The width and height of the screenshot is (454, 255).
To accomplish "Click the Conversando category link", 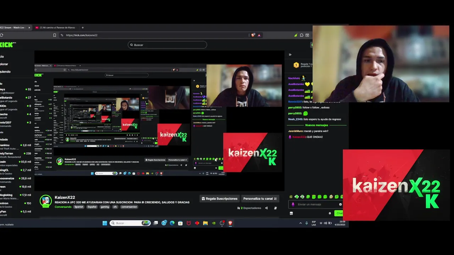I will (63, 207).
